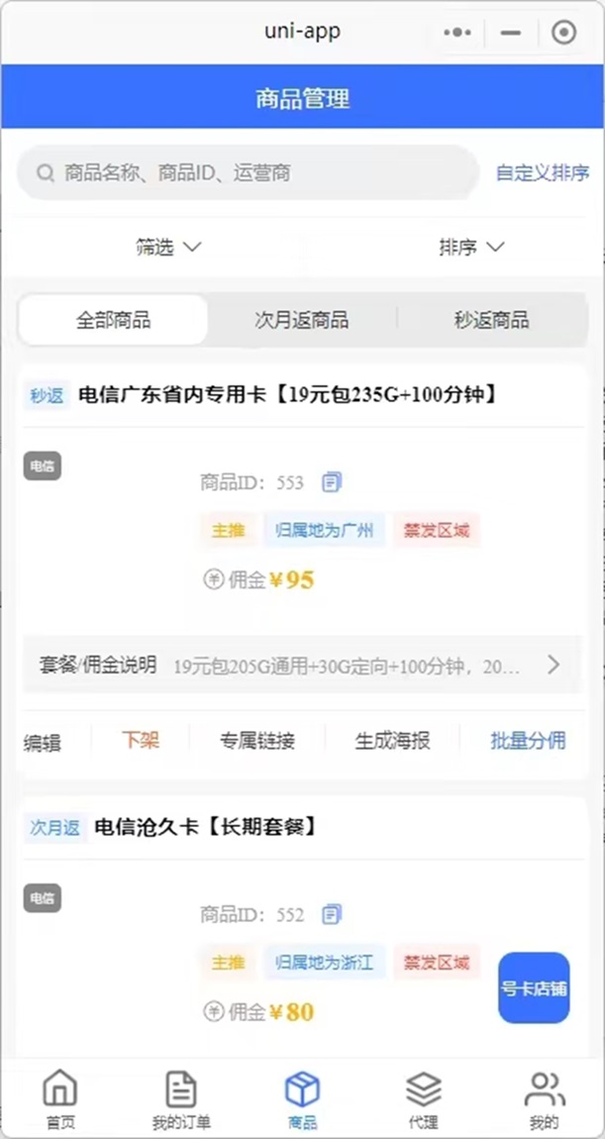
Task: Select the 我的订单 orders icon
Action: 180,1089
